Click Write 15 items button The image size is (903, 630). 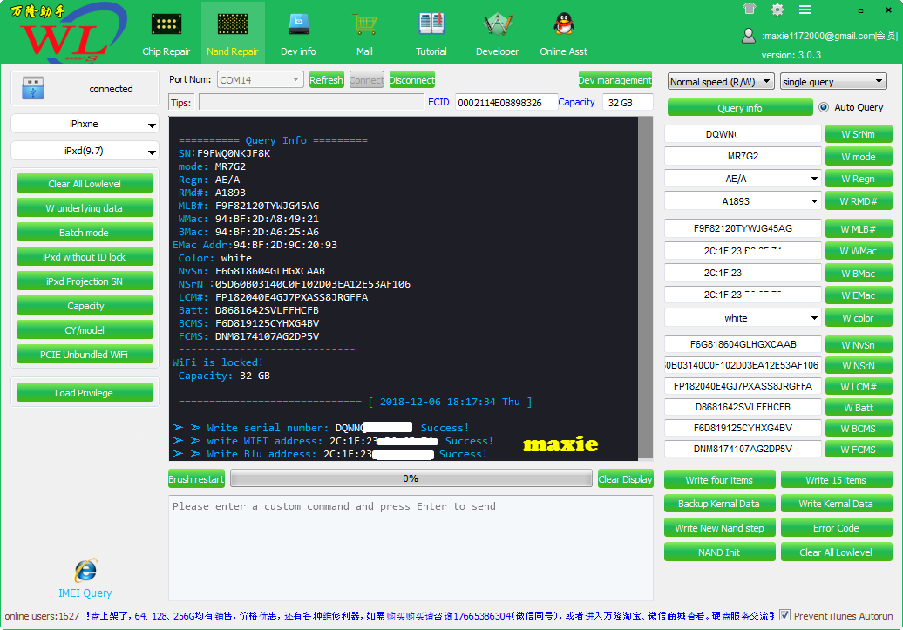pos(836,480)
